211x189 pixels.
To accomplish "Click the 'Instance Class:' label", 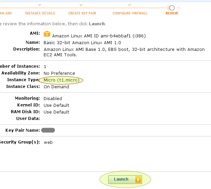I will tap(23, 87).
